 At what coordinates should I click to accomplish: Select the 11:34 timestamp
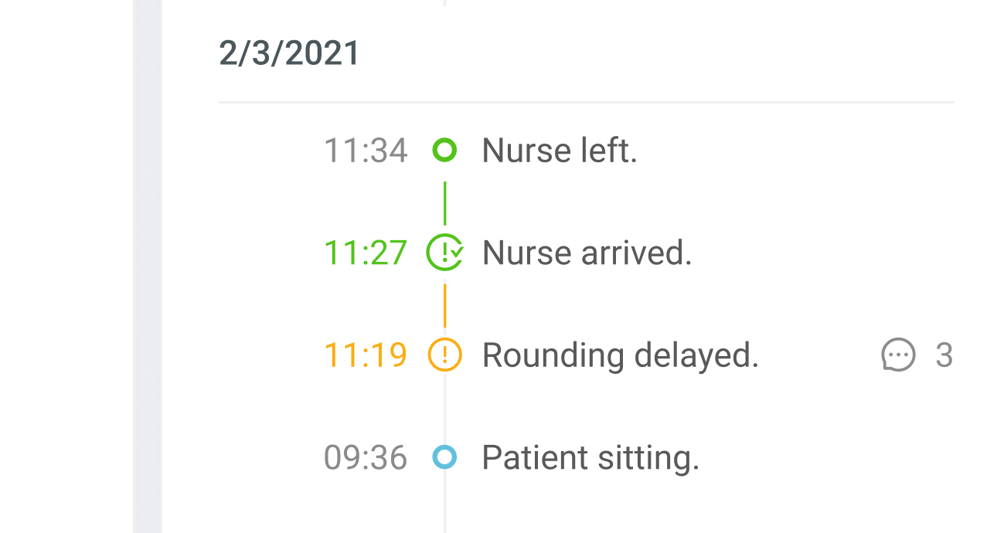[x=366, y=150]
